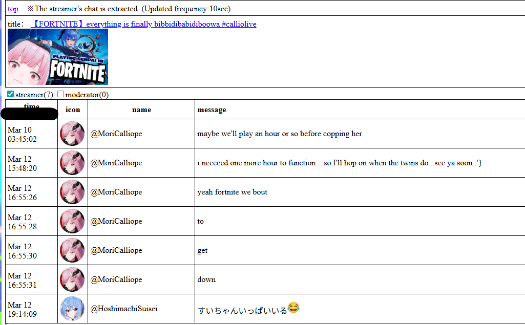Select @MoriCalliope name in 16:55:28 row
This screenshot has height=325, width=525.
pyautogui.click(x=116, y=221)
